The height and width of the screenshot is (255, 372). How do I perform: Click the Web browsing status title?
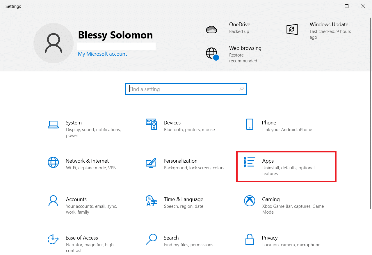coord(245,48)
